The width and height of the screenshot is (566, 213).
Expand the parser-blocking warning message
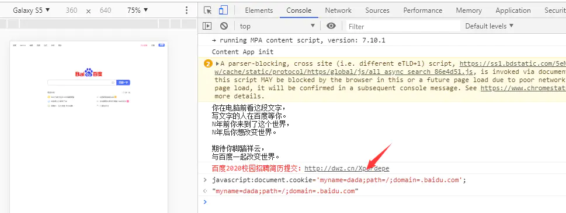[x=218, y=63]
